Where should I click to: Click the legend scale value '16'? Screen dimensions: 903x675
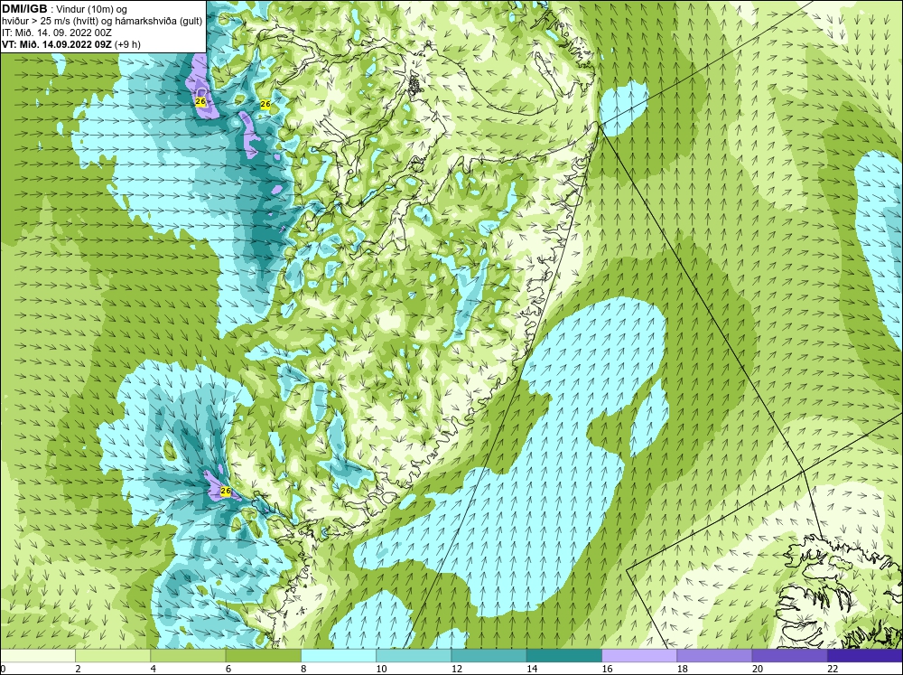607,669
